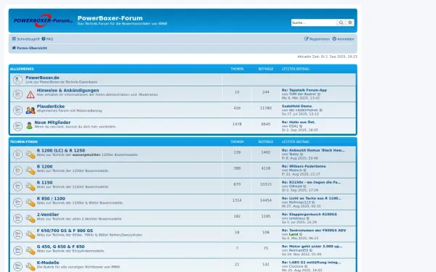Click topic count 1314 in R 850 / 1100 row
This screenshot has width=436, height=272.
[237, 200]
